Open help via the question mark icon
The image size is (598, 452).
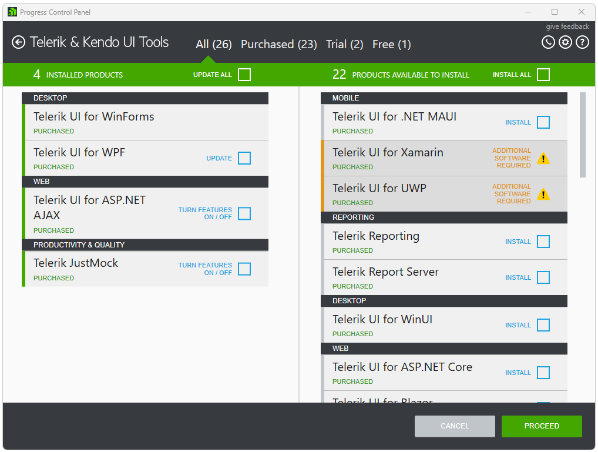pyautogui.click(x=582, y=42)
